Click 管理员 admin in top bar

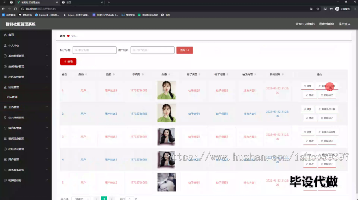point(305,24)
